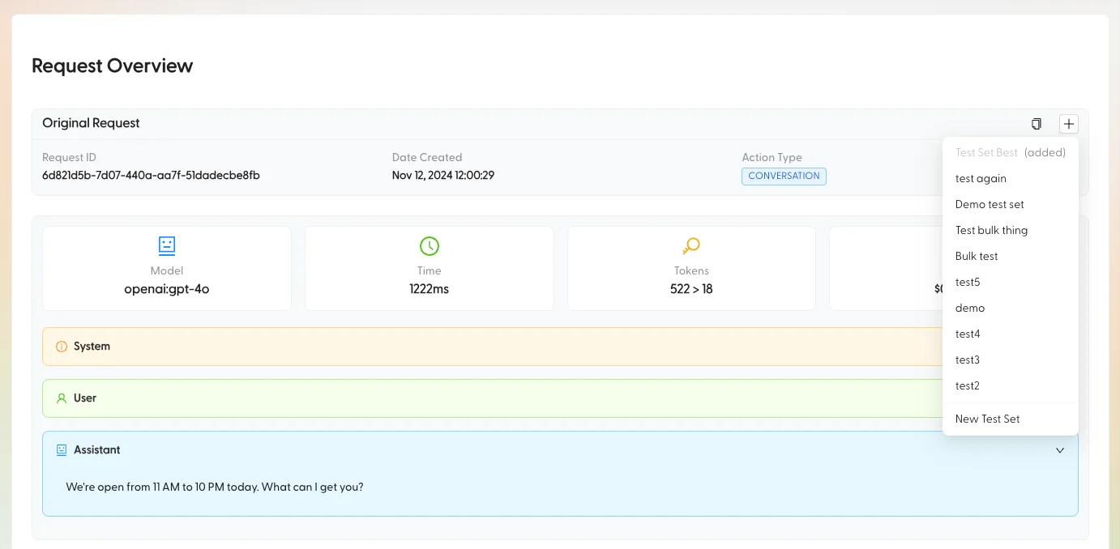Screen dimensions: 1120x549
Task: Click the Model chip icon above openai:gpt-4o
Action: (x=166, y=245)
